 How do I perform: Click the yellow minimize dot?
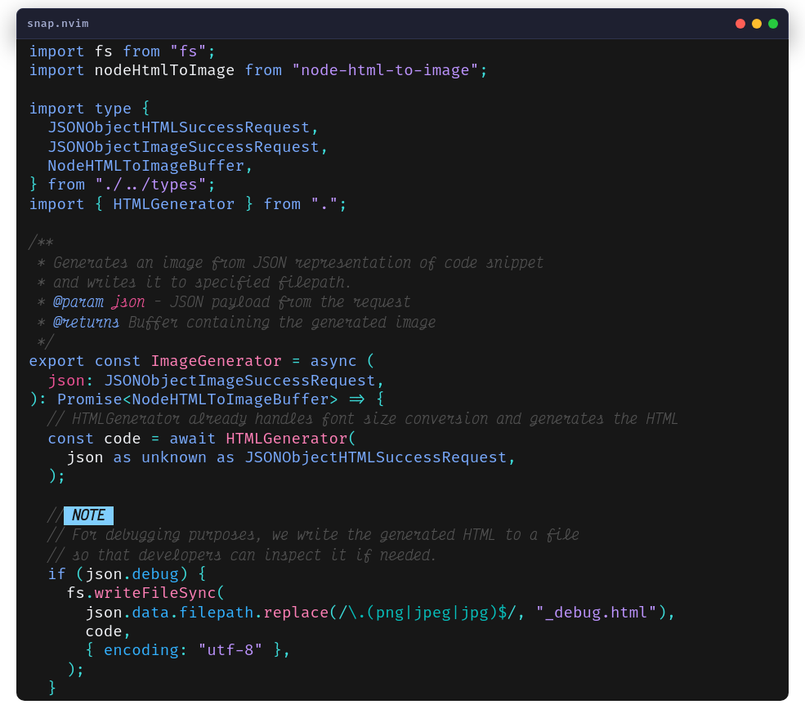point(757,24)
